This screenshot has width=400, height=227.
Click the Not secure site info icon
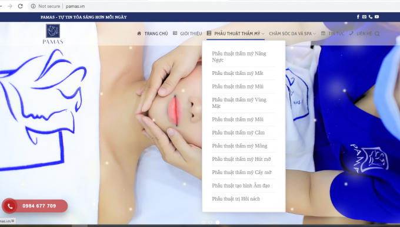coord(33,6)
